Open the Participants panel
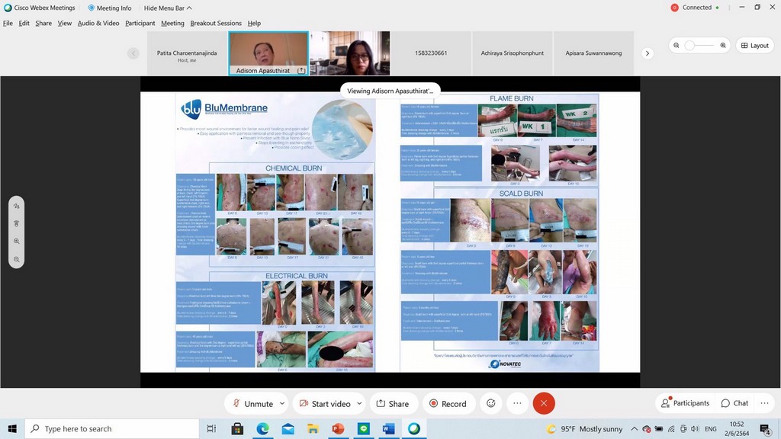The width and height of the screenshot is (781, 439). [x=685, y=403]
